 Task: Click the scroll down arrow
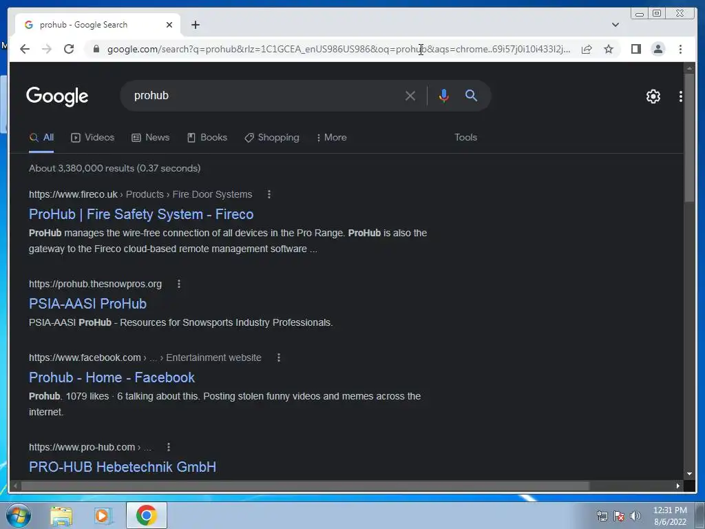tap(689, 474)
